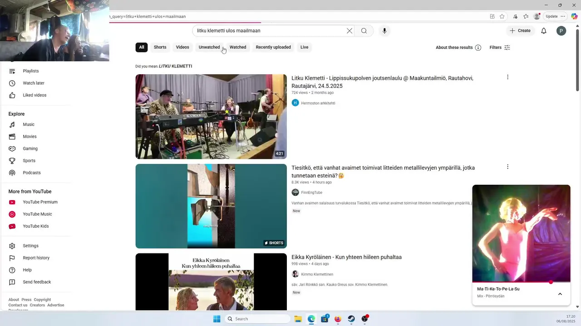Open the P account avatar menu
Viewport: 581px width, 326px height.
pyautogui.click(x=561, y=31)
